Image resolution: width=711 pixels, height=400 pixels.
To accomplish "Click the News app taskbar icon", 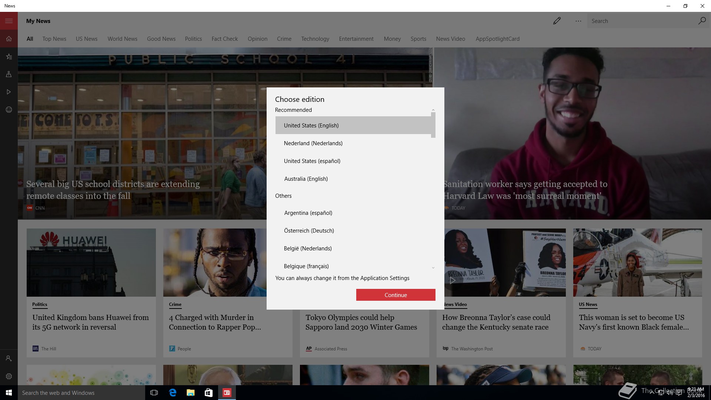I will click(x=227, y=393).
